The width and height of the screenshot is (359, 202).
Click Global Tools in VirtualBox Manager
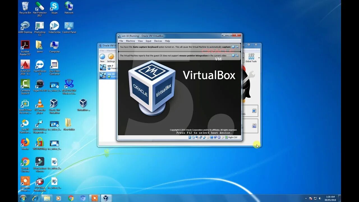(251, 58)
